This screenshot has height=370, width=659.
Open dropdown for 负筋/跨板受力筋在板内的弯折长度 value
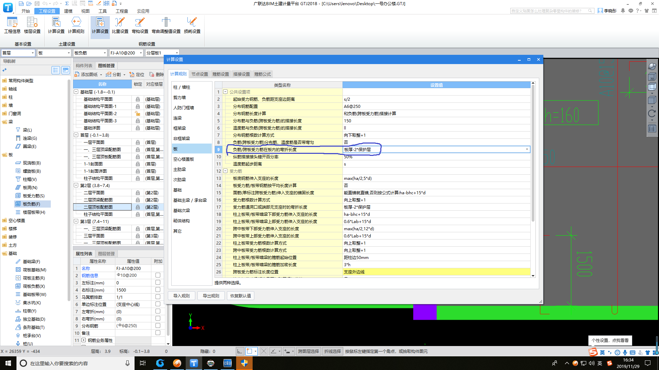tap(527, 149)
